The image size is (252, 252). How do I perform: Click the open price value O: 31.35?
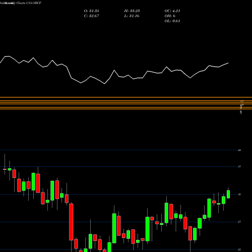click(91, 11)
